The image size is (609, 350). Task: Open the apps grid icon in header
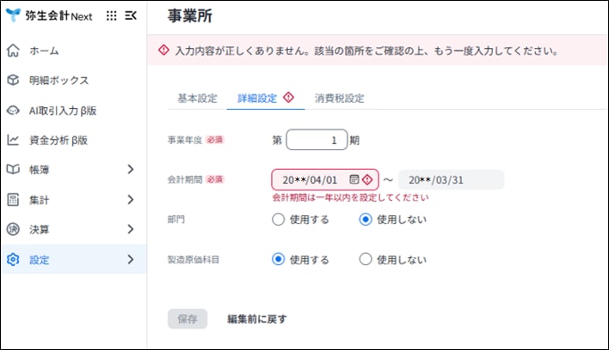coord(112,16)
